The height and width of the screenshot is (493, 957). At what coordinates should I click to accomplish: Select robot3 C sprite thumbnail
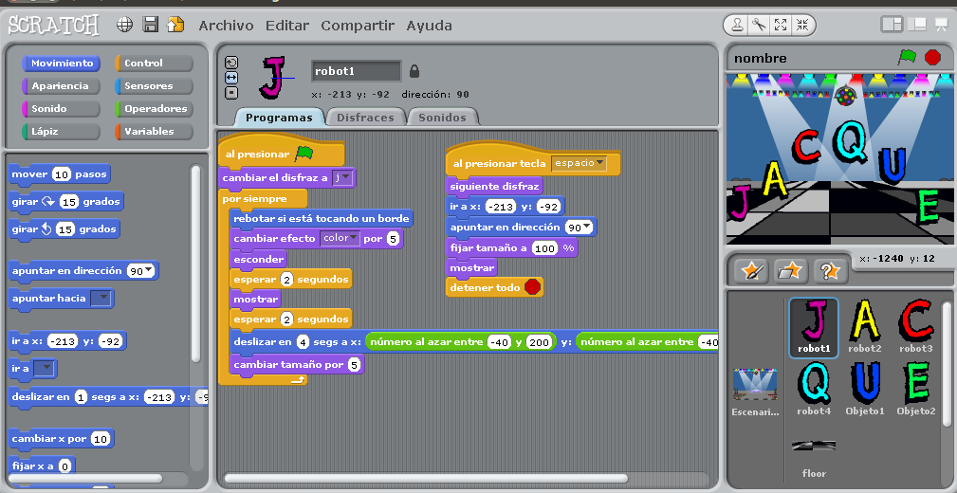(x=915, y=327)
